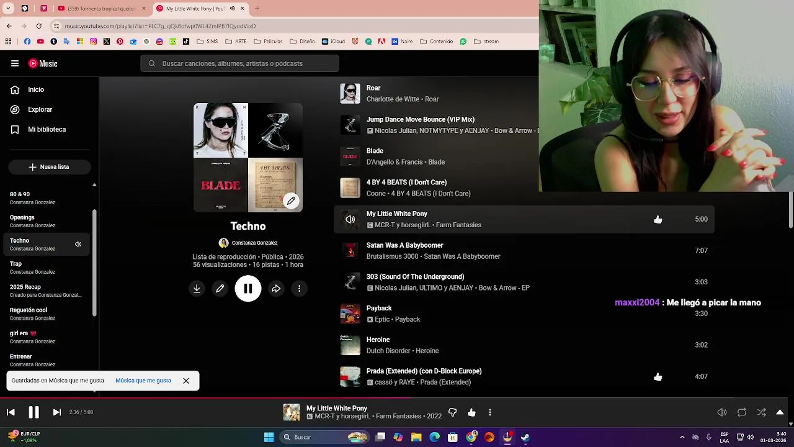The height and width of the screenshot is (447, 794).
Task: Mute the My Little White Pony tab
Action: pyautogui.click(x=232, y=8)
